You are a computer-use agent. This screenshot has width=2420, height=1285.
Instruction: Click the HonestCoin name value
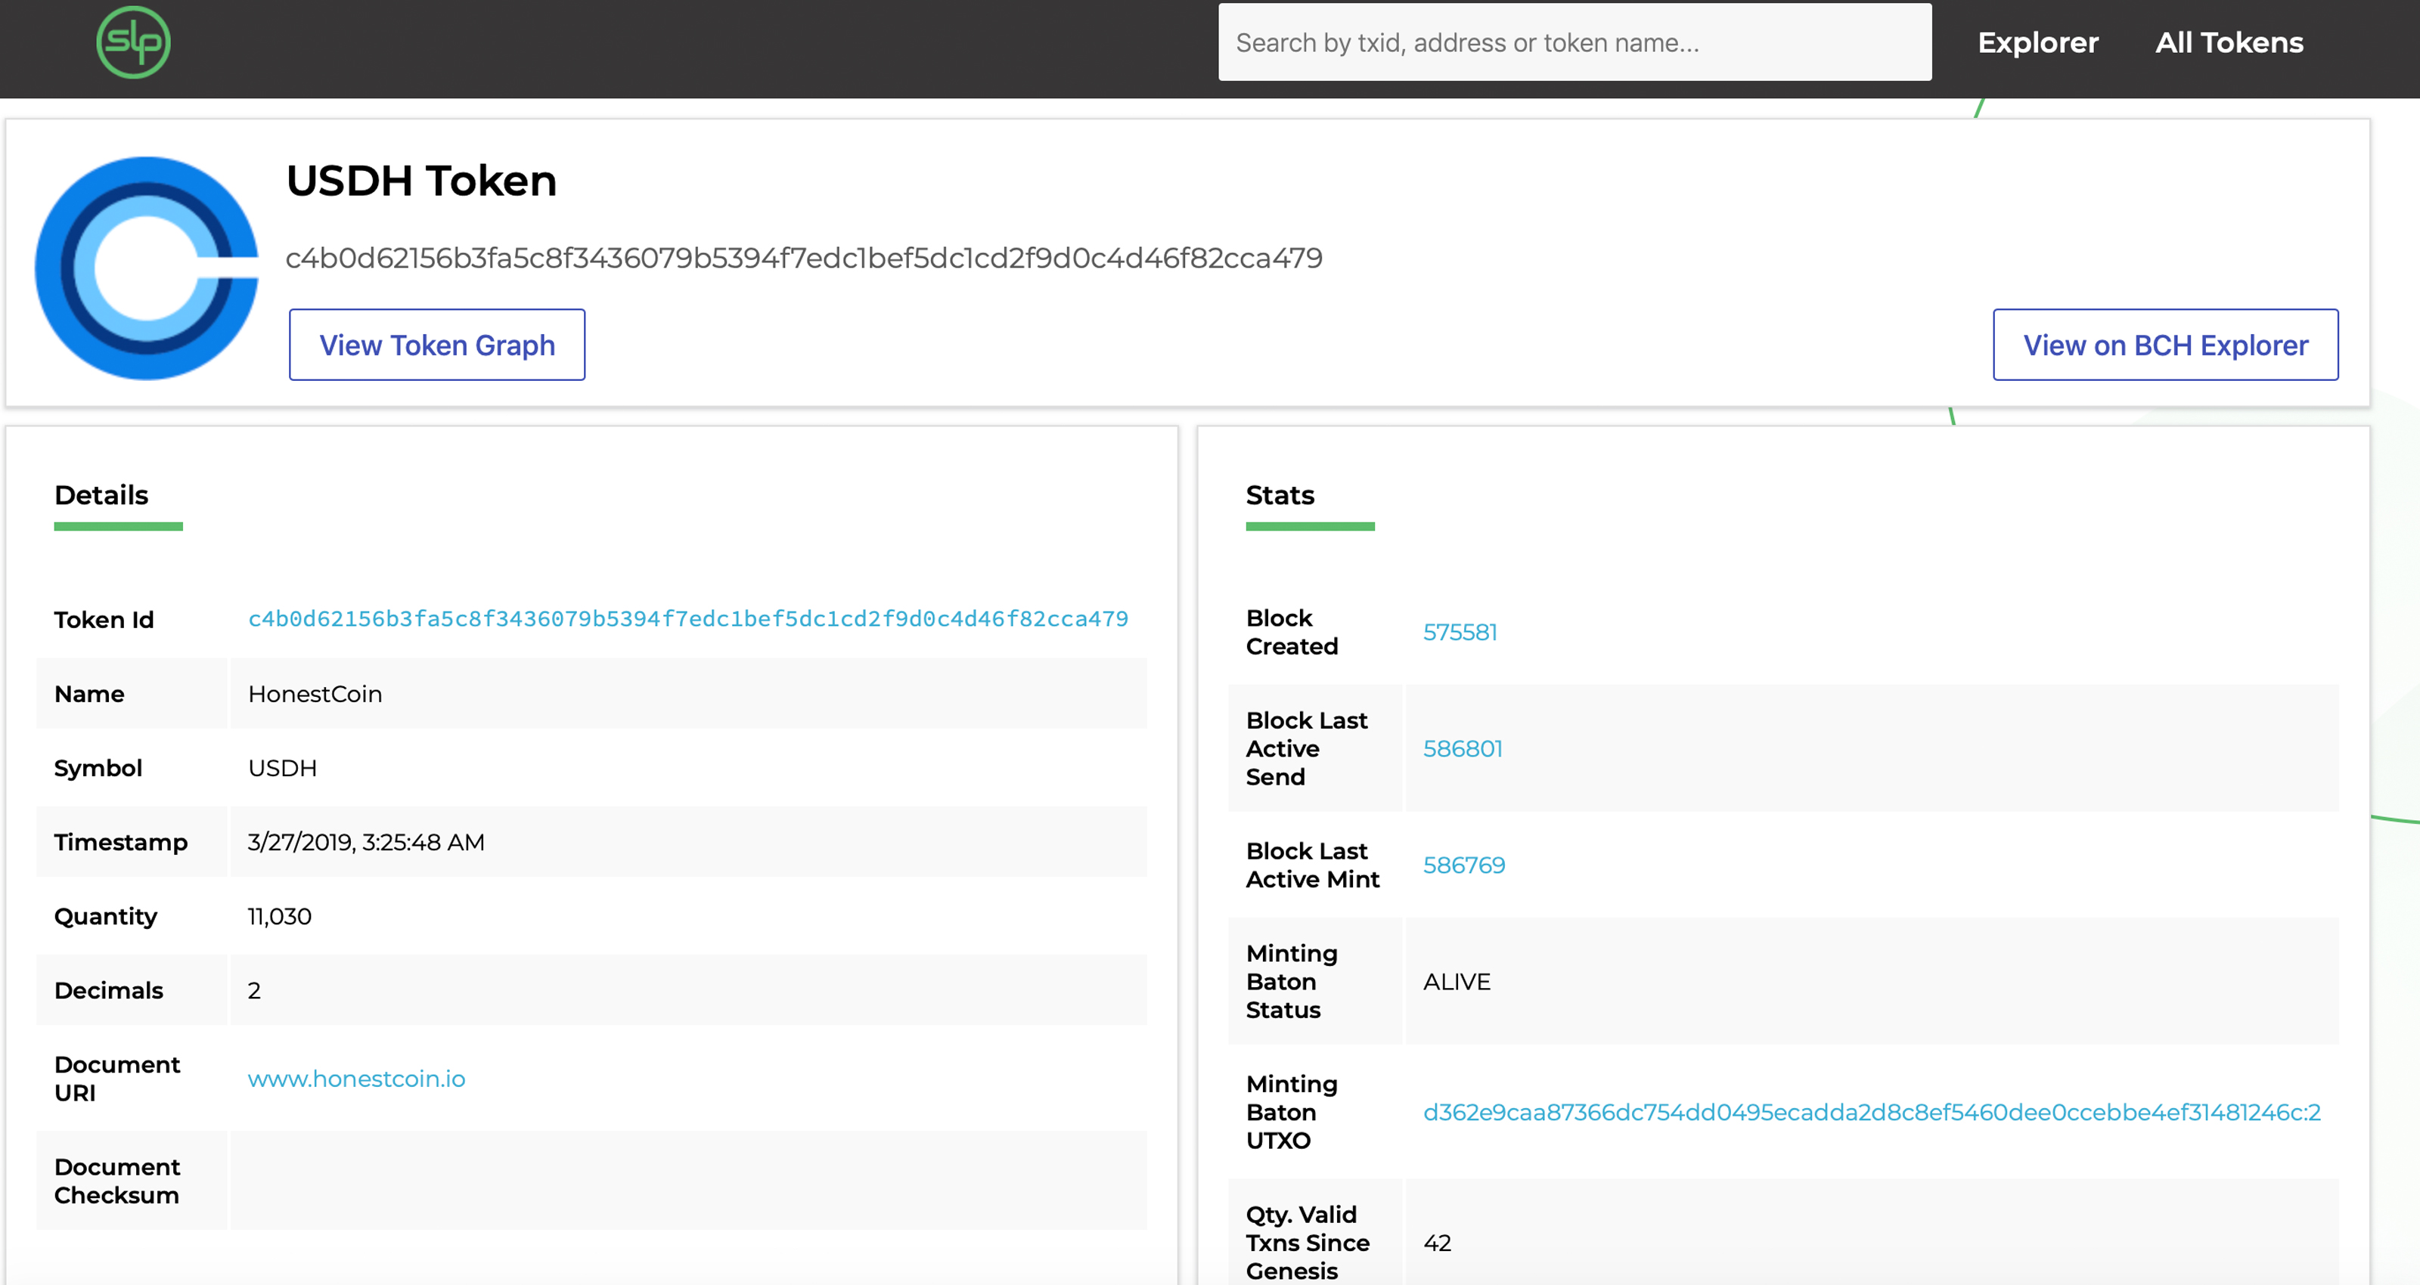click(315, 694)
